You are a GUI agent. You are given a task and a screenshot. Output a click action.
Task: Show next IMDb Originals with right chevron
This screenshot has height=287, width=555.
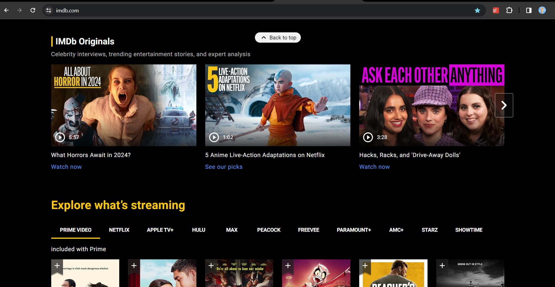(504, 105)
